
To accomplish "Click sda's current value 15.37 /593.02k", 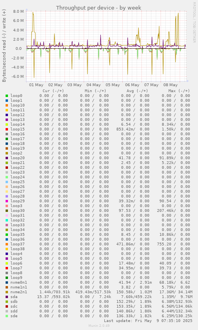I will tap(54, 297).
